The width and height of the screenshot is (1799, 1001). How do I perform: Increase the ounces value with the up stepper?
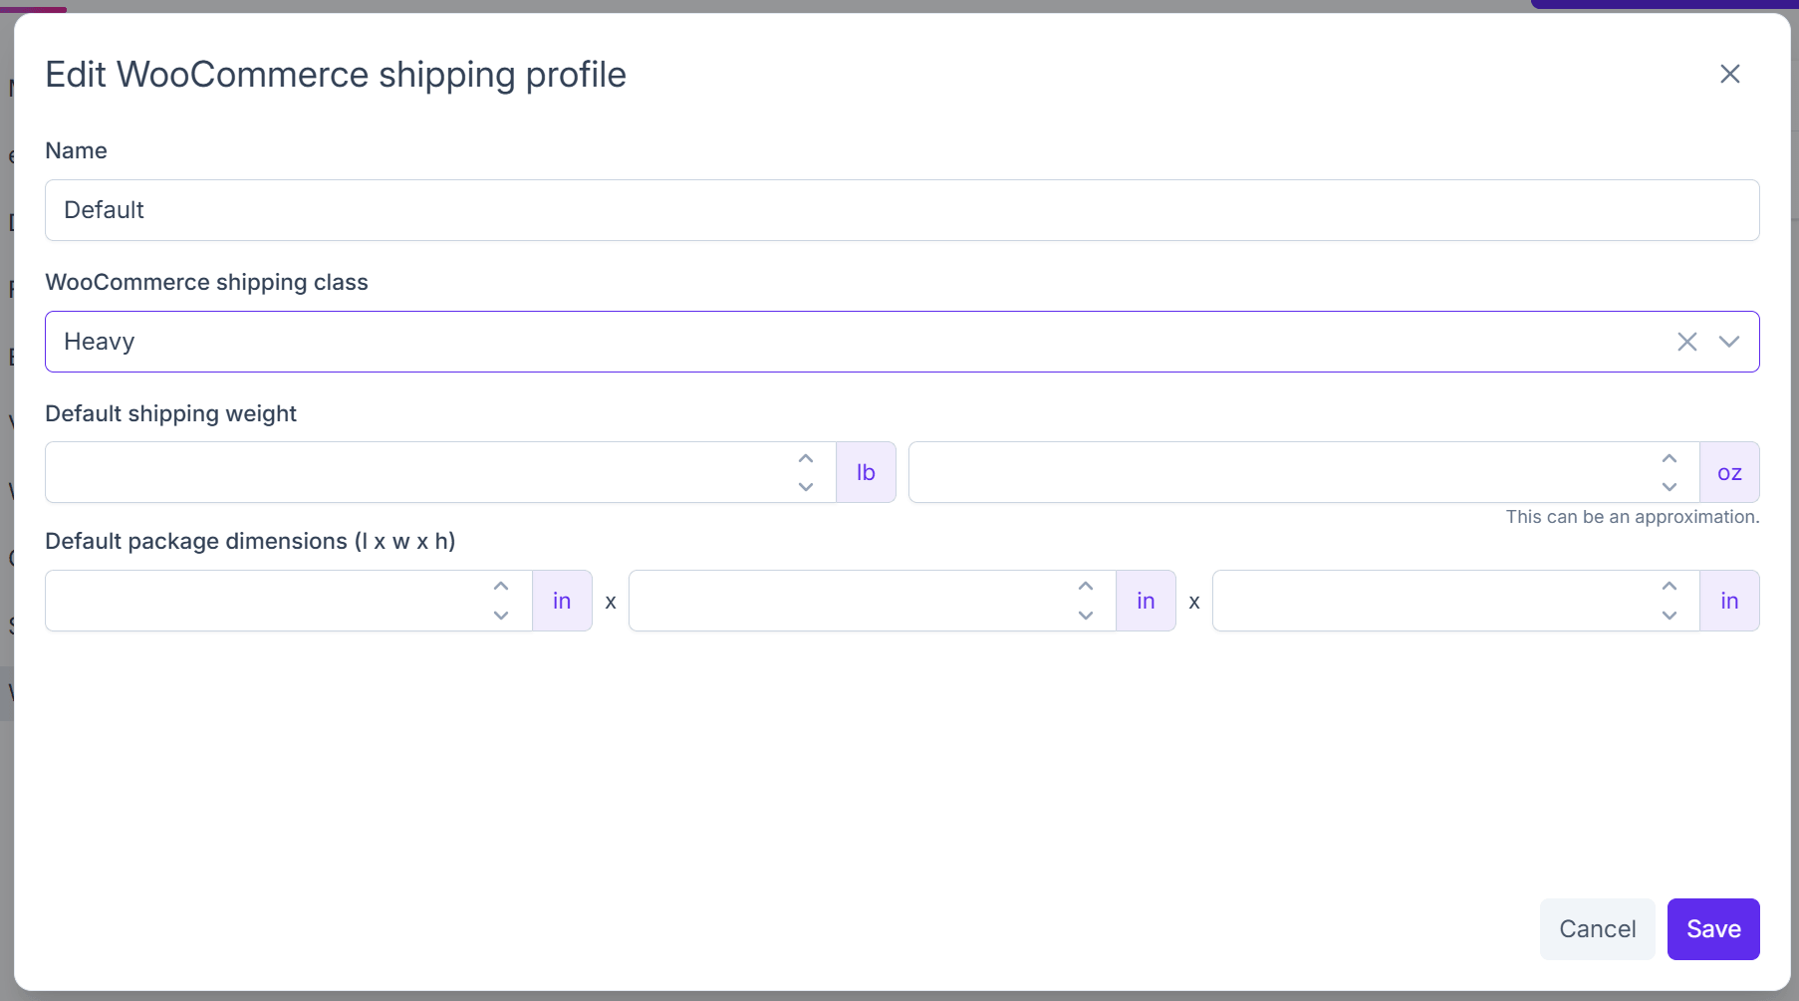(x=1670, y=457)
